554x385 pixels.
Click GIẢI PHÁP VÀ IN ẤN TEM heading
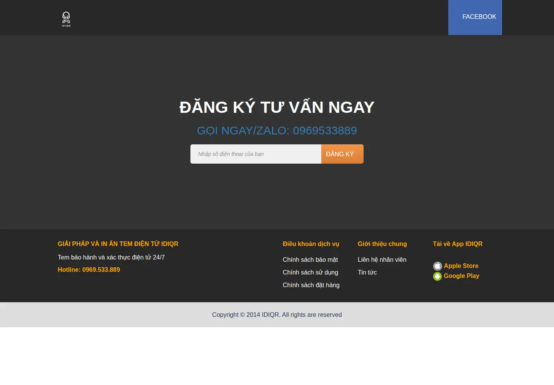pyautogui.click(x=118, y=244)
